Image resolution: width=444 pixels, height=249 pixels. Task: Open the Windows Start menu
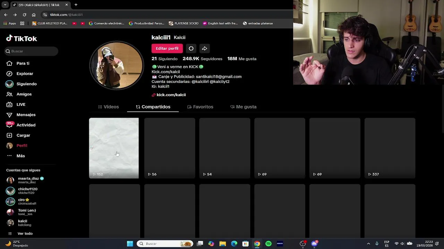click(x=130, y=244)
